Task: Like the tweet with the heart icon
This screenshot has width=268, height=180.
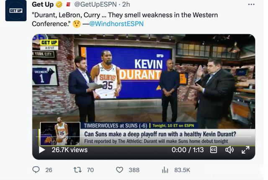Action: 120,170
